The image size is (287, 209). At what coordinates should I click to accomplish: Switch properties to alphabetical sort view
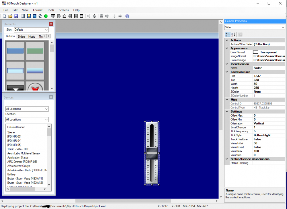coord(233,34)
